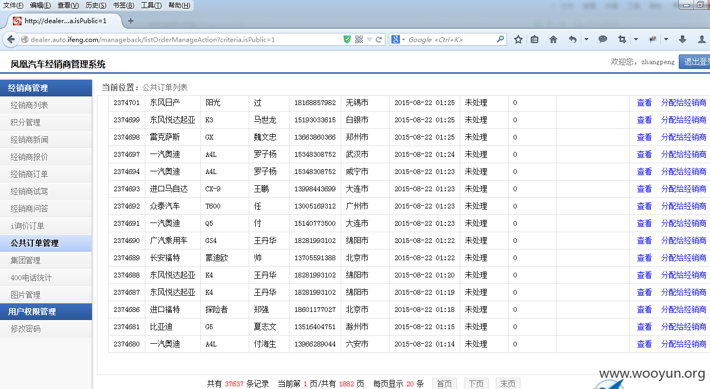
Task: Go to 首页 first page button
Action: coord(444,384)
